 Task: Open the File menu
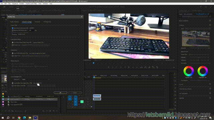tap(2, 4)
